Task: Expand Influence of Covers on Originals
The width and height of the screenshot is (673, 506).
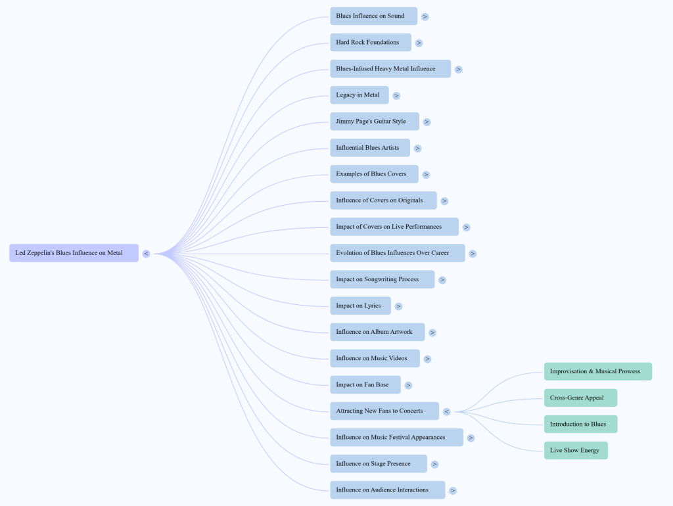Action: [444, 201]
